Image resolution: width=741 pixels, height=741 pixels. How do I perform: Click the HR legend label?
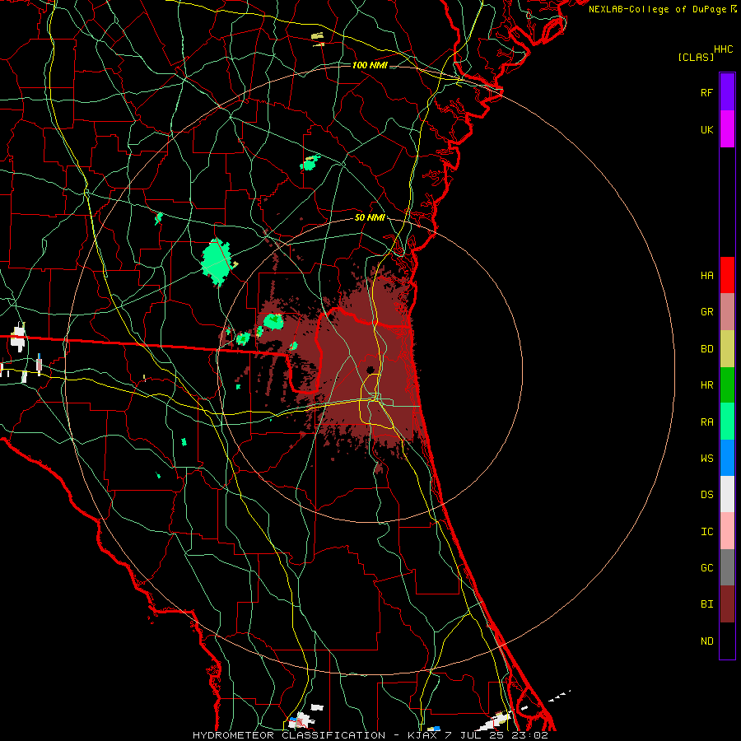[706, 385]
